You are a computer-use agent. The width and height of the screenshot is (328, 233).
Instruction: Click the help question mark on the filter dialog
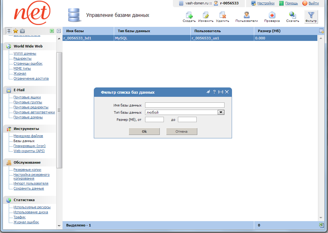coord(214,92)
